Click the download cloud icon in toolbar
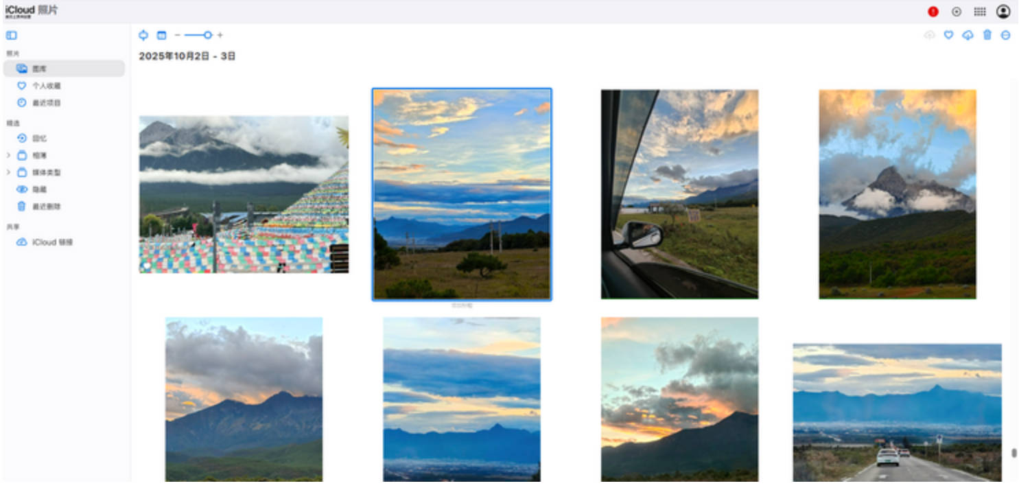The width and height of the screenshot is (1019, 490). [968, 35]
